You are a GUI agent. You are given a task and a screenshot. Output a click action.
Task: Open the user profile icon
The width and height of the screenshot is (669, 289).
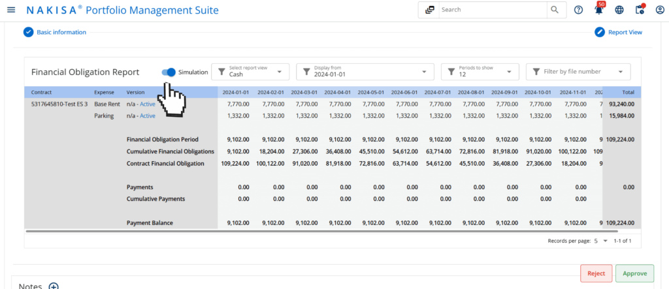click(x=659, y=10)
